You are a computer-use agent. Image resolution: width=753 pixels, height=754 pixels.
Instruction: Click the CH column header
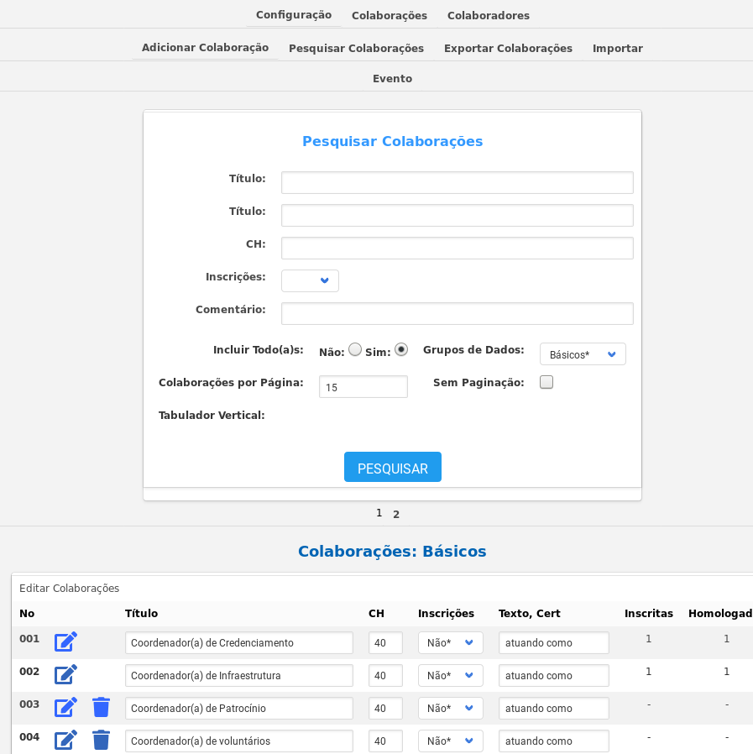[x=376, y=613]
